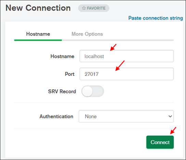Click the star icon beside FAVORITE
The height and width of the screenshot is (160, 186).
[x=84, y=8]
